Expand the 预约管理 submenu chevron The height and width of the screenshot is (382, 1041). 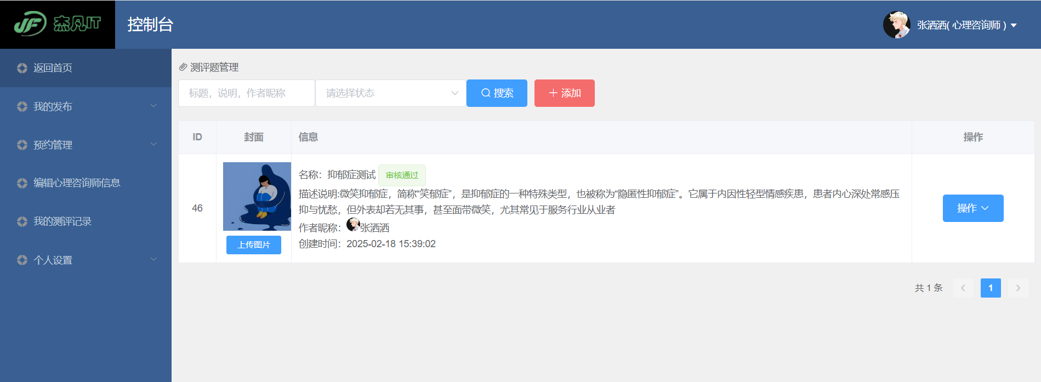[153, 144]
